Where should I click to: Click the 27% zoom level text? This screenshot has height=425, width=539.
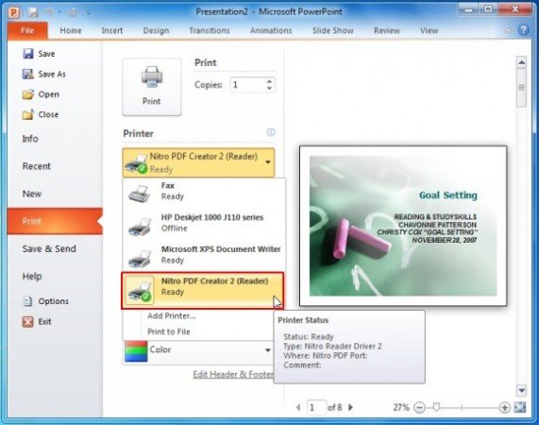point(401,407)
